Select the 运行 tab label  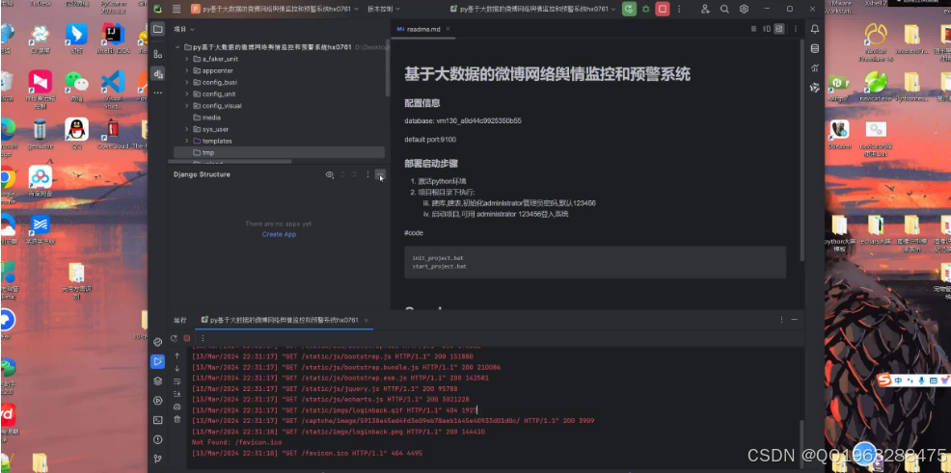[x=179, y=320]
